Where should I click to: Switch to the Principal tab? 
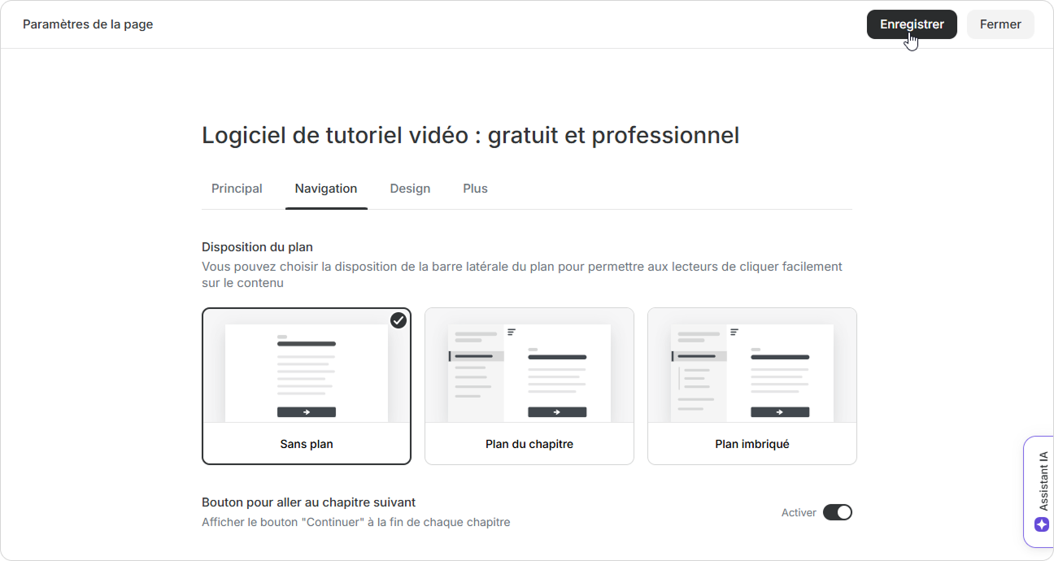pos(237,189)
